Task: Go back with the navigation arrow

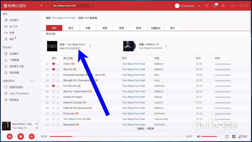Action: pyautogui.click(x=41, y=6)
